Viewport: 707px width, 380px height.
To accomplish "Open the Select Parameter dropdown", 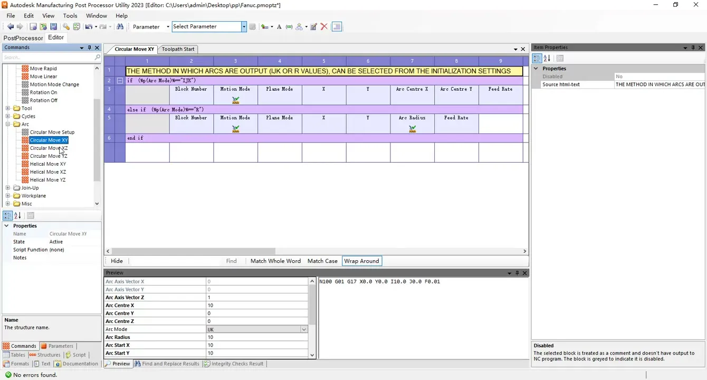I will tap(244, 27).
